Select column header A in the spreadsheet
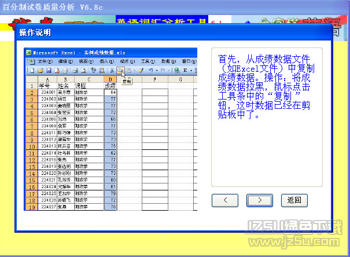 pos(47,79)
